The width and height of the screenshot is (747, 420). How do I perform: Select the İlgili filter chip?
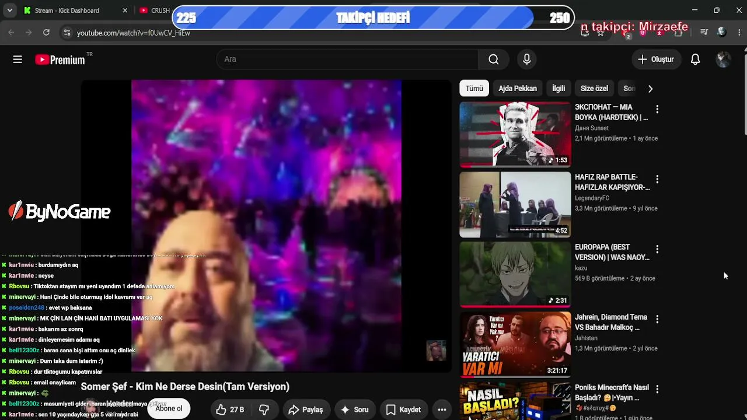point(558,89)
